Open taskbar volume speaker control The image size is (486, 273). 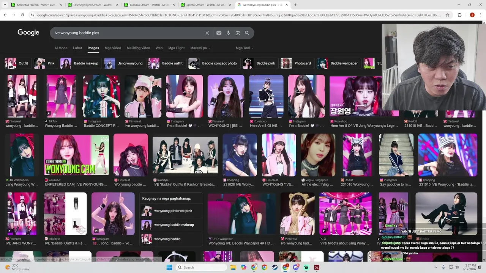click(x=457, y=267)
